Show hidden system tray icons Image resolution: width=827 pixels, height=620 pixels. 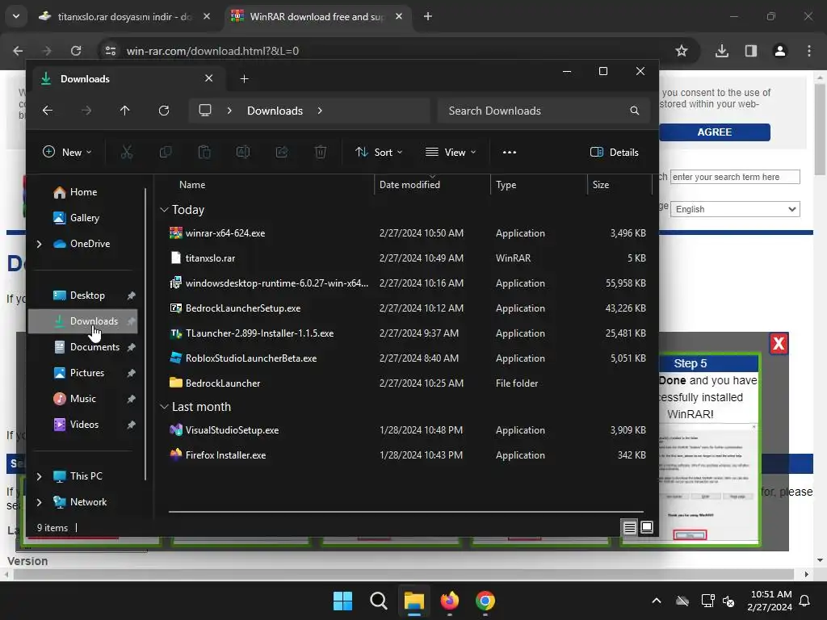657,601
